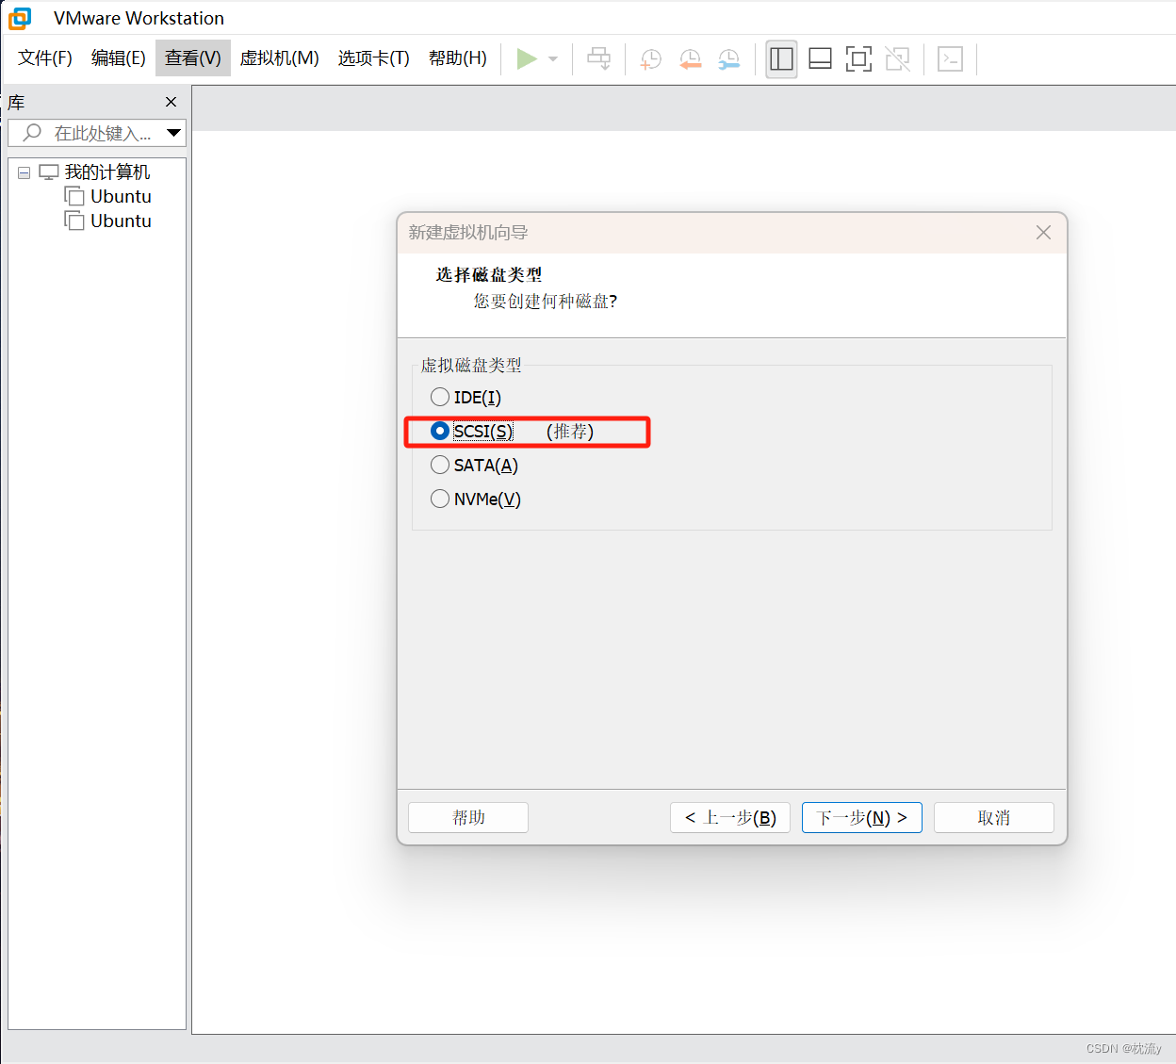
Task: Toggle the library sidebar view icon
Action: [x=781, y=58]
